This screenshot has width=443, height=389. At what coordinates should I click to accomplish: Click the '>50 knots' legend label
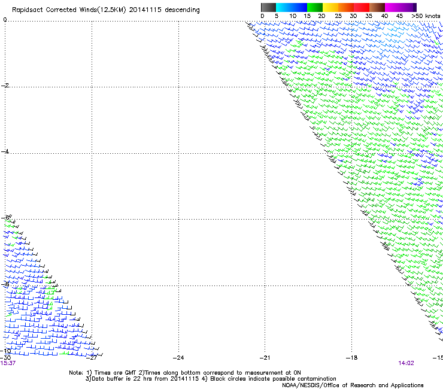426,16
